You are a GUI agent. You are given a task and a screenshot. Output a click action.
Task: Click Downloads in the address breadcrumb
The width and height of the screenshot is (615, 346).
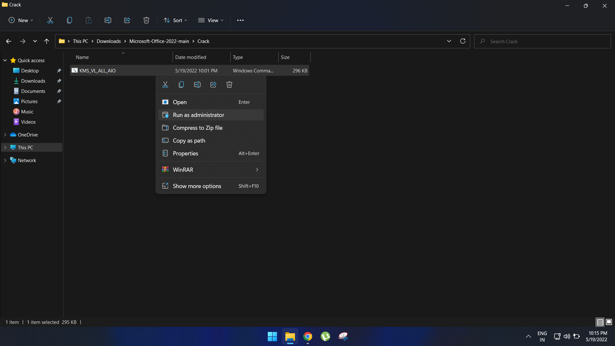(109, 41)
